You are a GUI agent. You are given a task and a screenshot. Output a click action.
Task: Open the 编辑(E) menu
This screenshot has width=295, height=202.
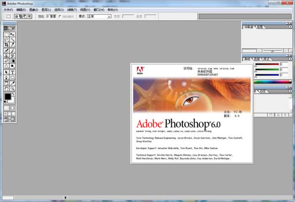21,10
